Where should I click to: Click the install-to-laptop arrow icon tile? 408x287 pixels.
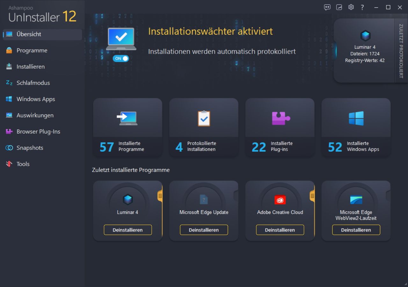[127, 118]
